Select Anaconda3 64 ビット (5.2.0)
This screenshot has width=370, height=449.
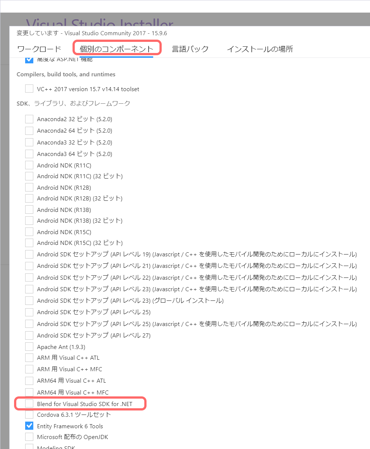point(29,153)
